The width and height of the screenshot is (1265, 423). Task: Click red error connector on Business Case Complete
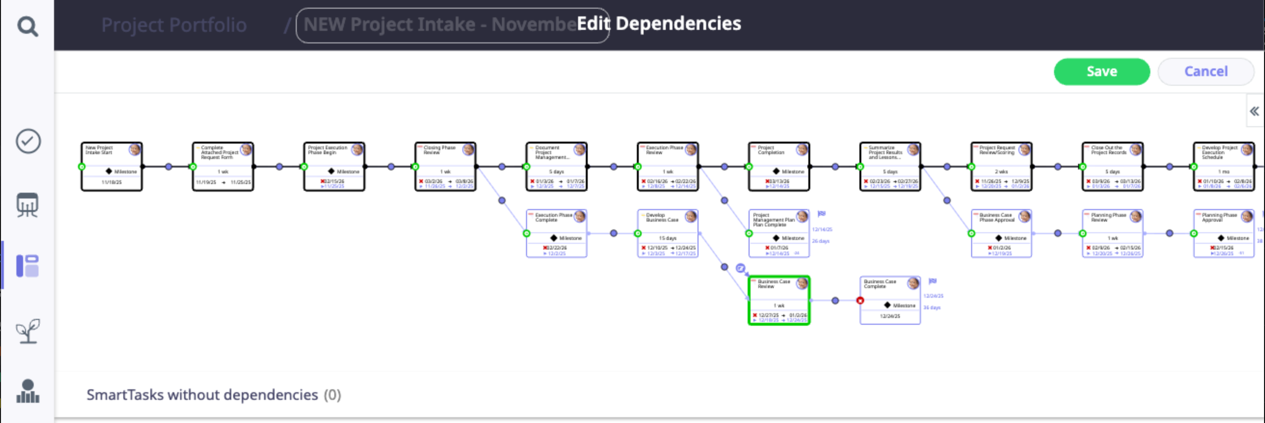coord(860,301)
